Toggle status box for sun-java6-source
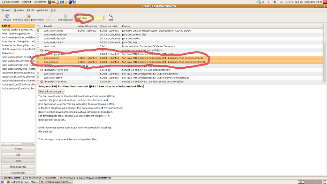The image size is (327, 184). coord(38,74)
